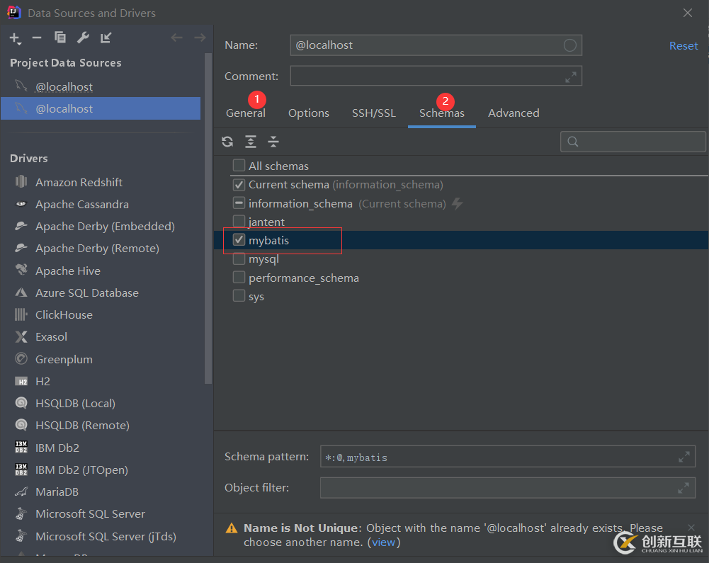Switch to the Advanced tab
709x563 pixels.
[514, 113]
